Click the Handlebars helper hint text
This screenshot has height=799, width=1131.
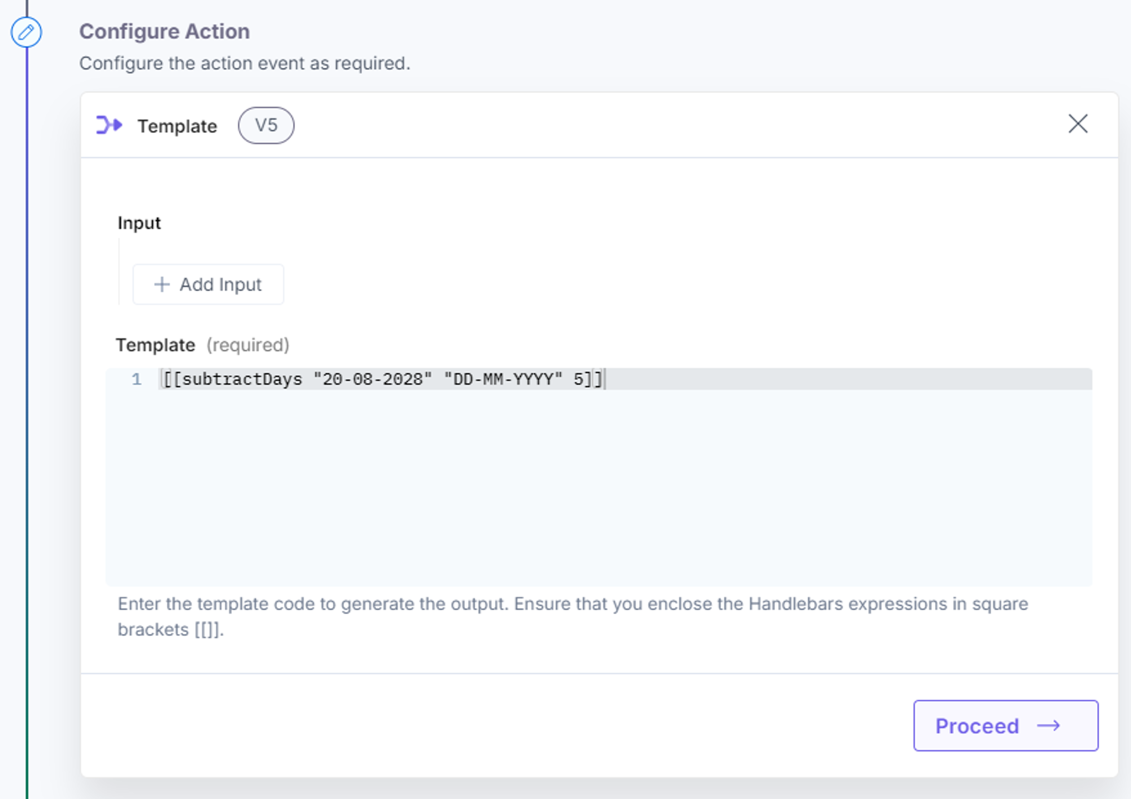(x=573, y=617)
